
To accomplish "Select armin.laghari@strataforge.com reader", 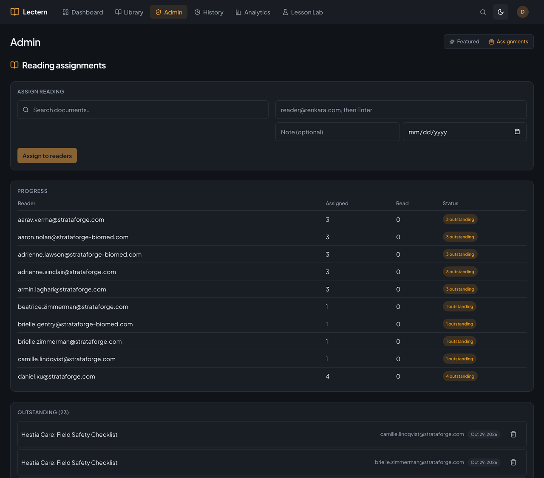I will point(62,289).
